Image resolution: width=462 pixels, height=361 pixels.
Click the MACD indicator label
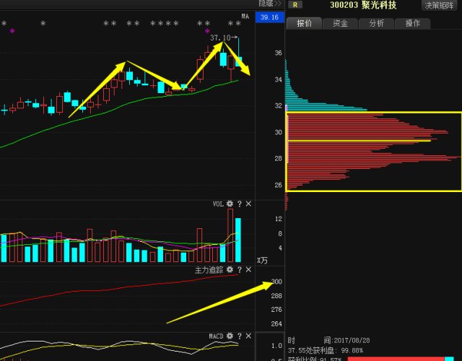pyautogui.click(x=217, y=336)
